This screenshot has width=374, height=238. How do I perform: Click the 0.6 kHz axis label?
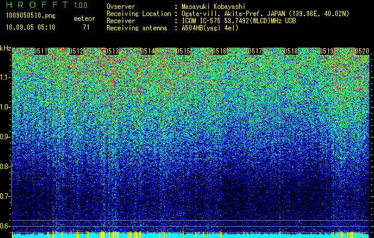[5, 226]
